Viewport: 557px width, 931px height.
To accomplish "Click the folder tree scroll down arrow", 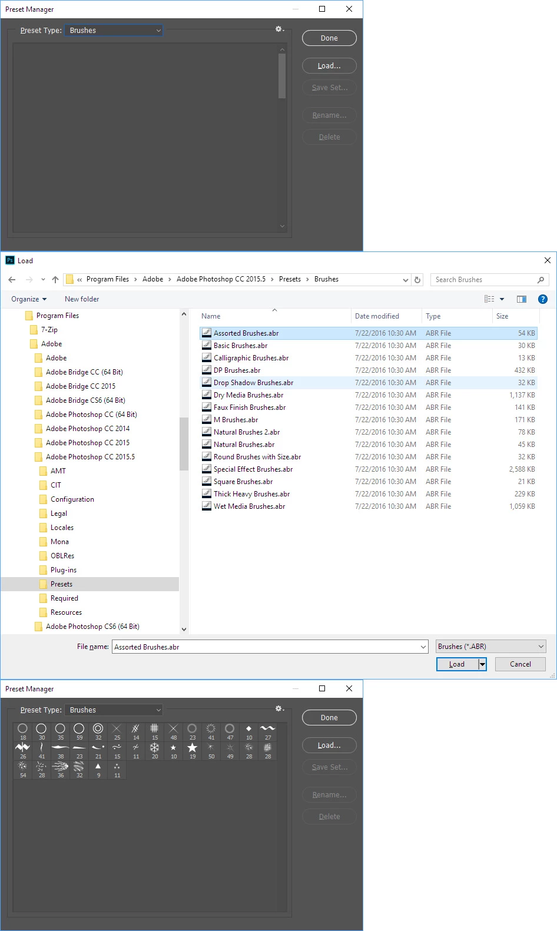I will [x=184, y=629].
